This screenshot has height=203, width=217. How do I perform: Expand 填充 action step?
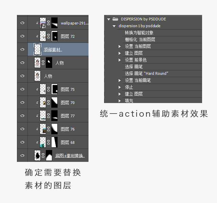120,101
